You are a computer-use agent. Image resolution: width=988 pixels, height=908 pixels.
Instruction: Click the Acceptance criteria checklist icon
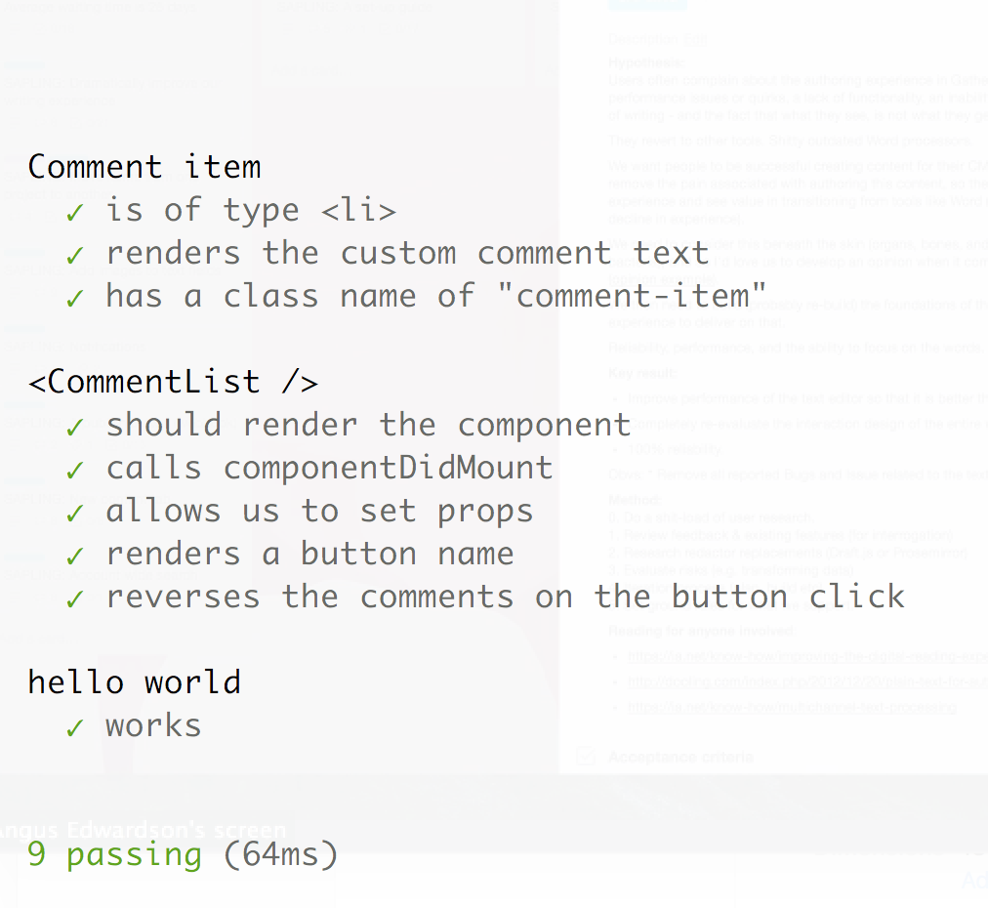pyautogui.click(x=586, y=756)
